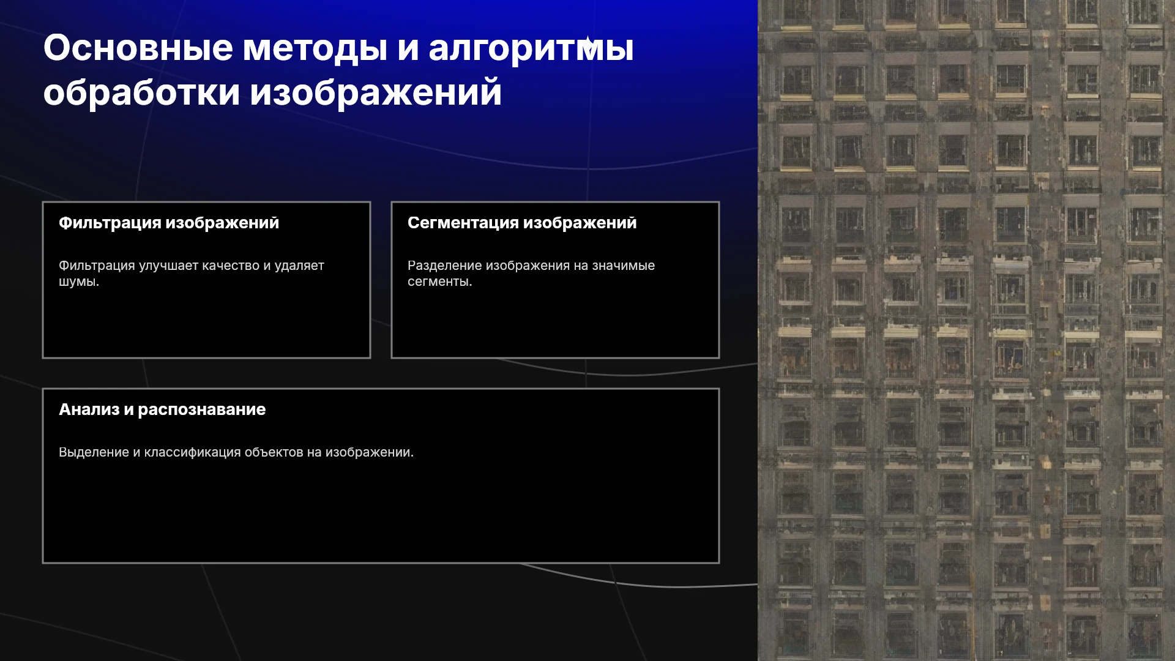Click the word "классификация" in the bottom card
Viewport: 1175px width, 661px height.
pyautogui.click(x=192, y=452)
